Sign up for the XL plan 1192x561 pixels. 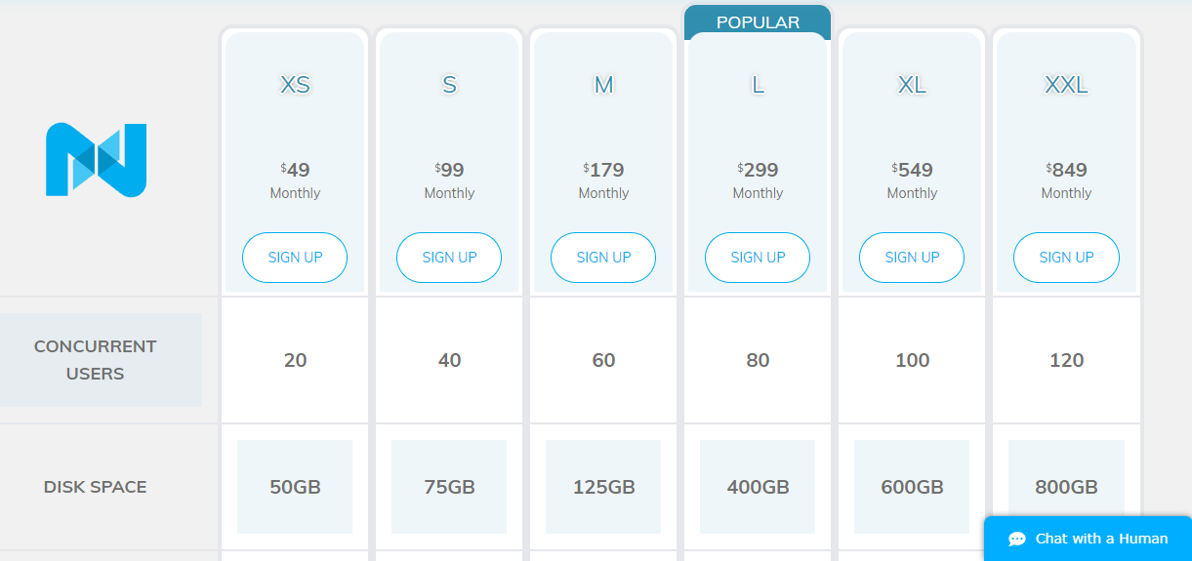912,258
